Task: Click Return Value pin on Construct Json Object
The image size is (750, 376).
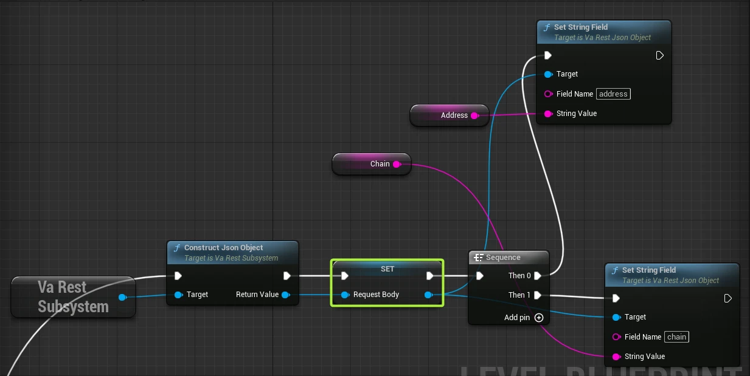Action: click(x=285, y=295)
